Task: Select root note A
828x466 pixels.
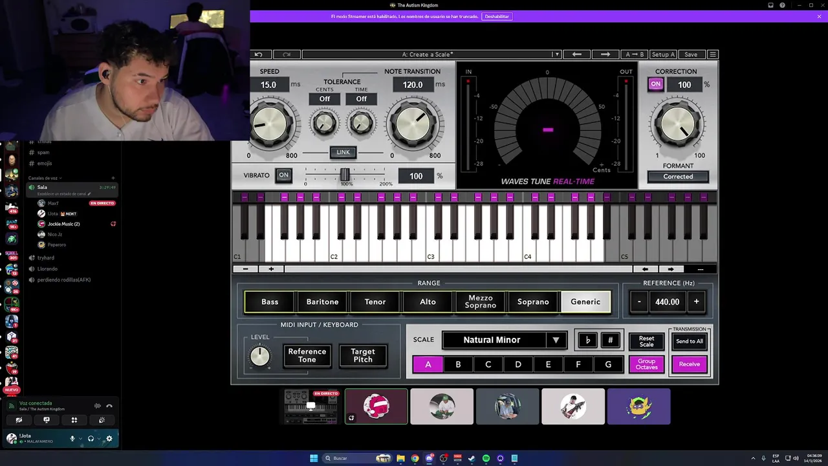Action: 428,364
